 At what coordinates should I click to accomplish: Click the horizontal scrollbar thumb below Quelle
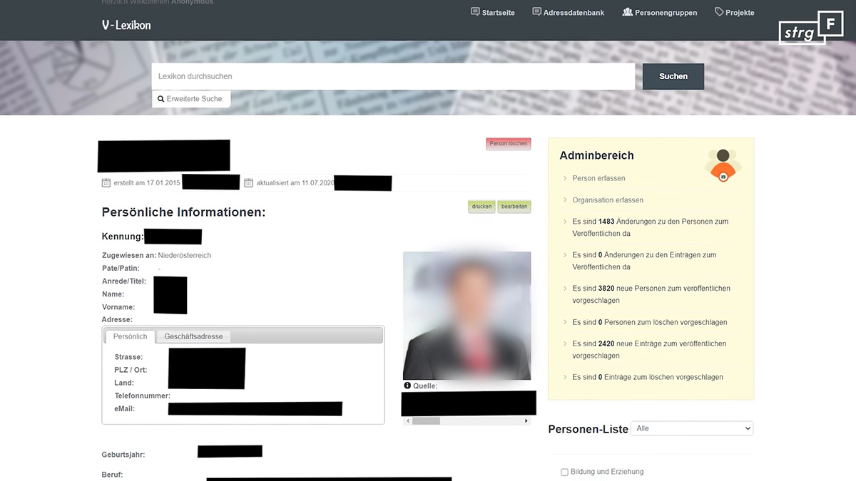426,421
